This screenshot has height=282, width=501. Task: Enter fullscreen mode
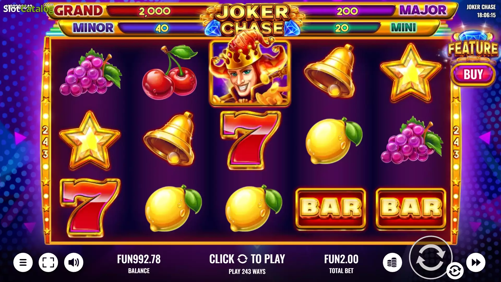click(x=48, y=262)
